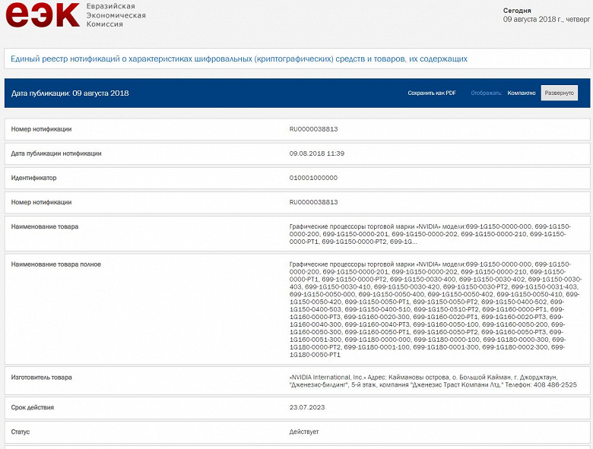
Task: Click the Статус label
Action: [21, 432]
